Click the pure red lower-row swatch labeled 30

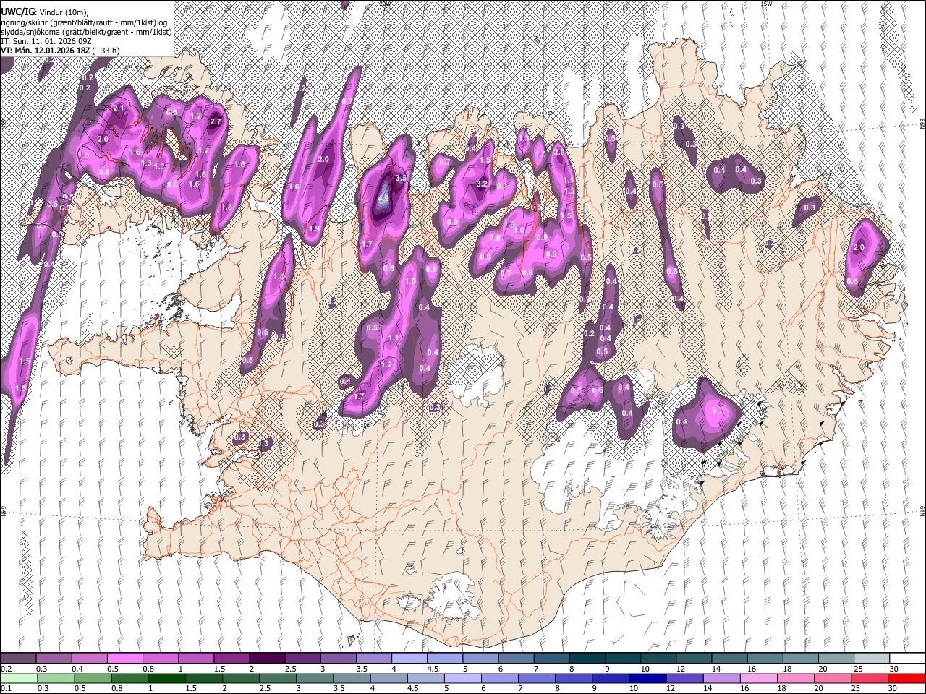(908, 678)
